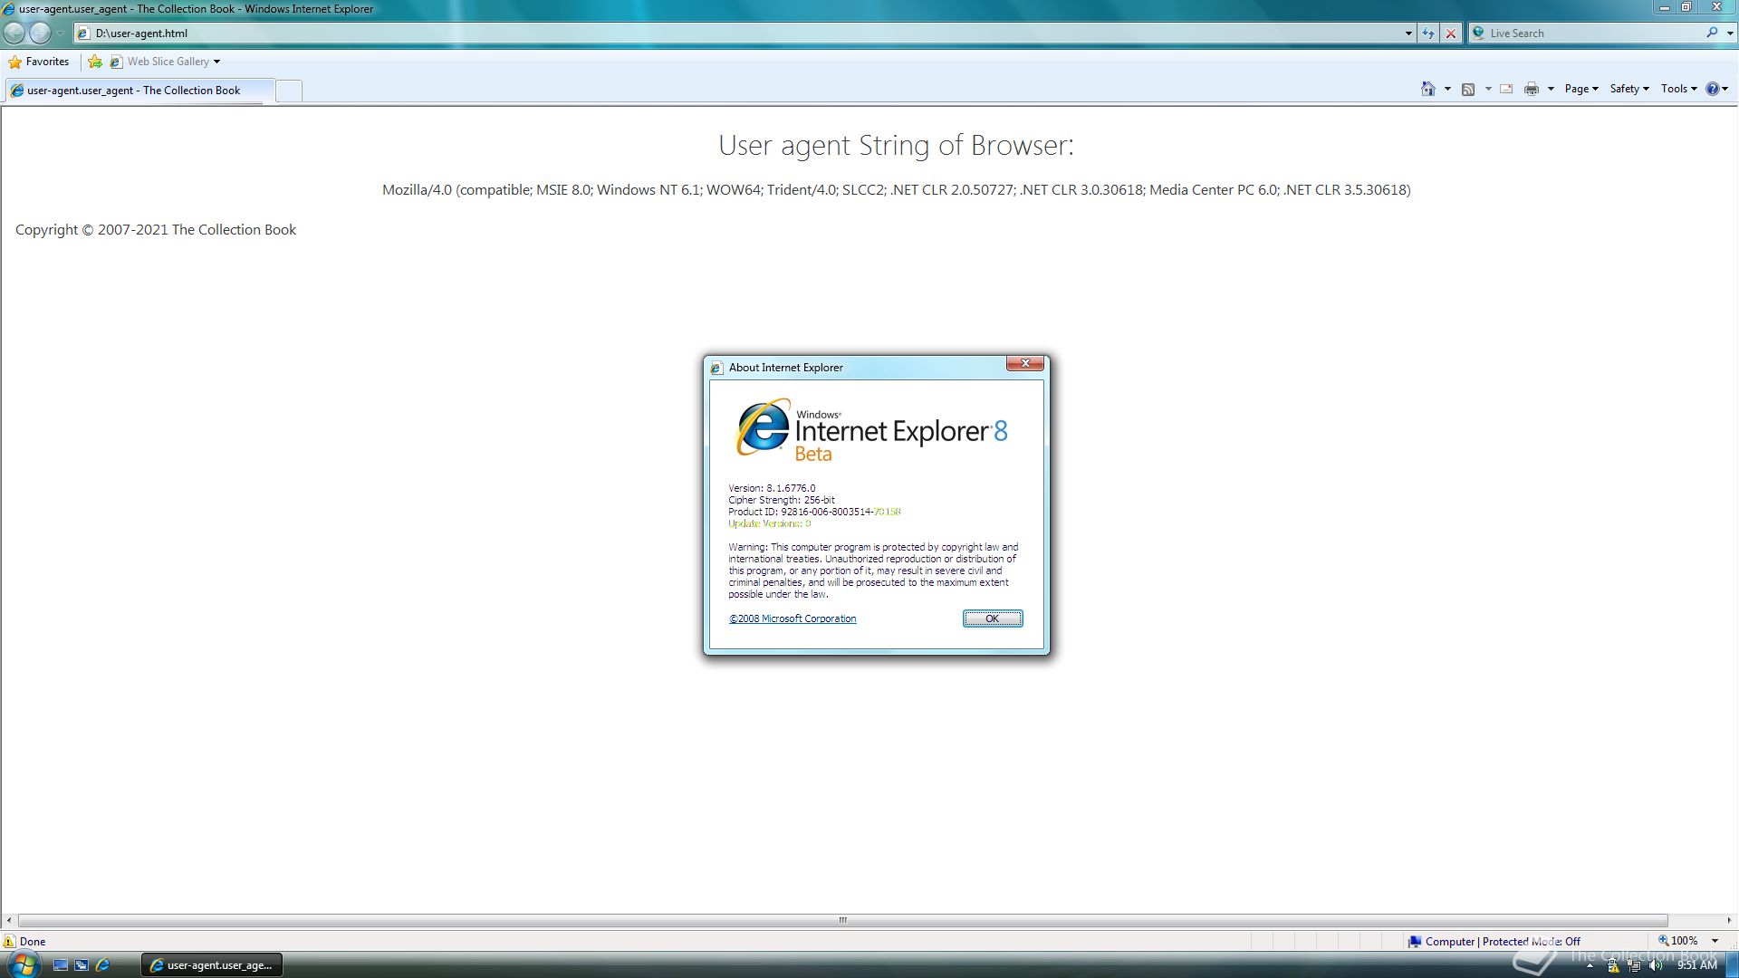The height and width of the screenshot is (978, 1739).
Task: Click the Internet Explorer 8 Beta logo
Action: coord(871,430)
